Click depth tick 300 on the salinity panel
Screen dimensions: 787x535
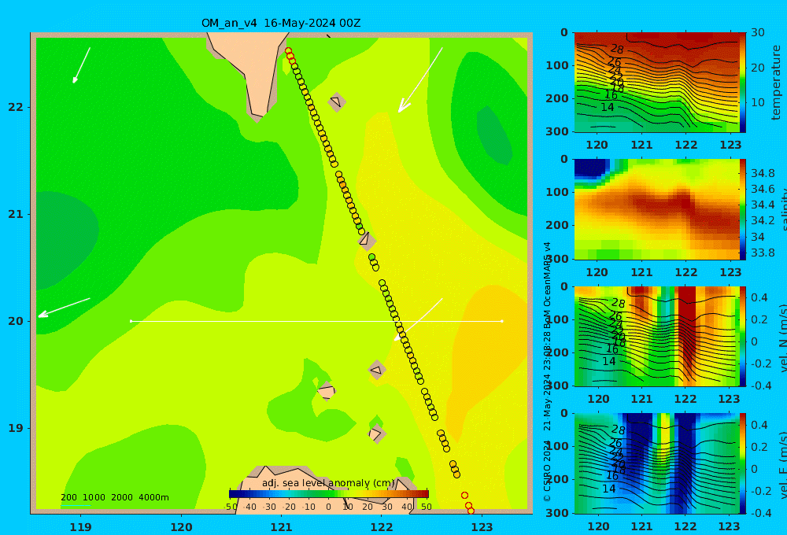tap(557, 259)
